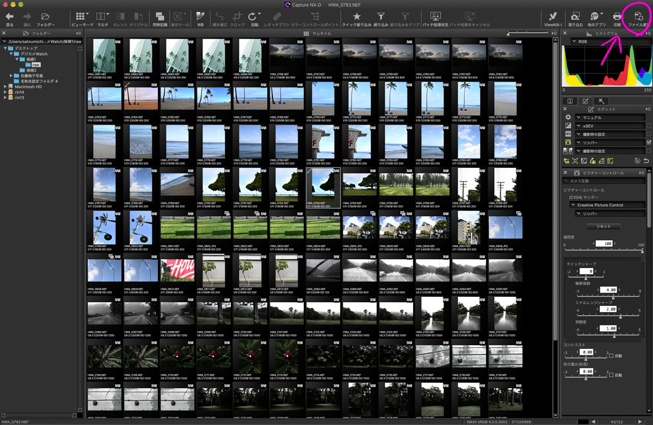The image size is (653, 425).
Task: Select 候補2 folder in tree
Action: (32, 70)
